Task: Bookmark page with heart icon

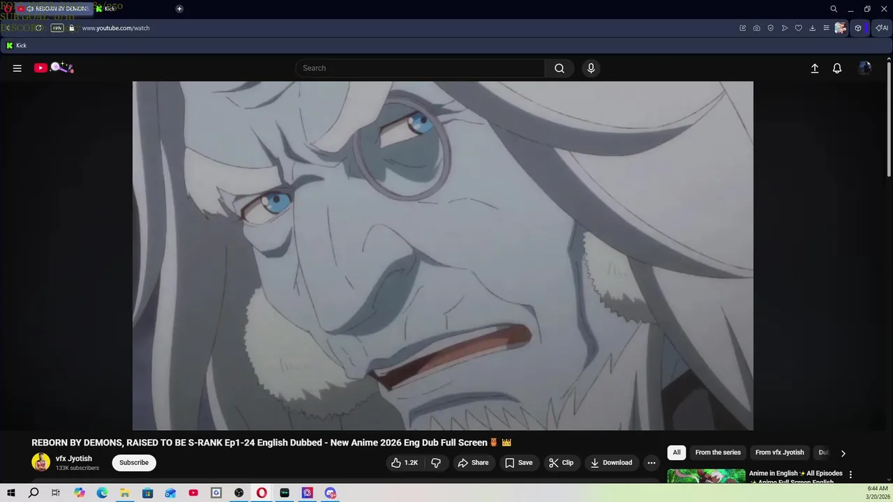Action: coord(799,28)
